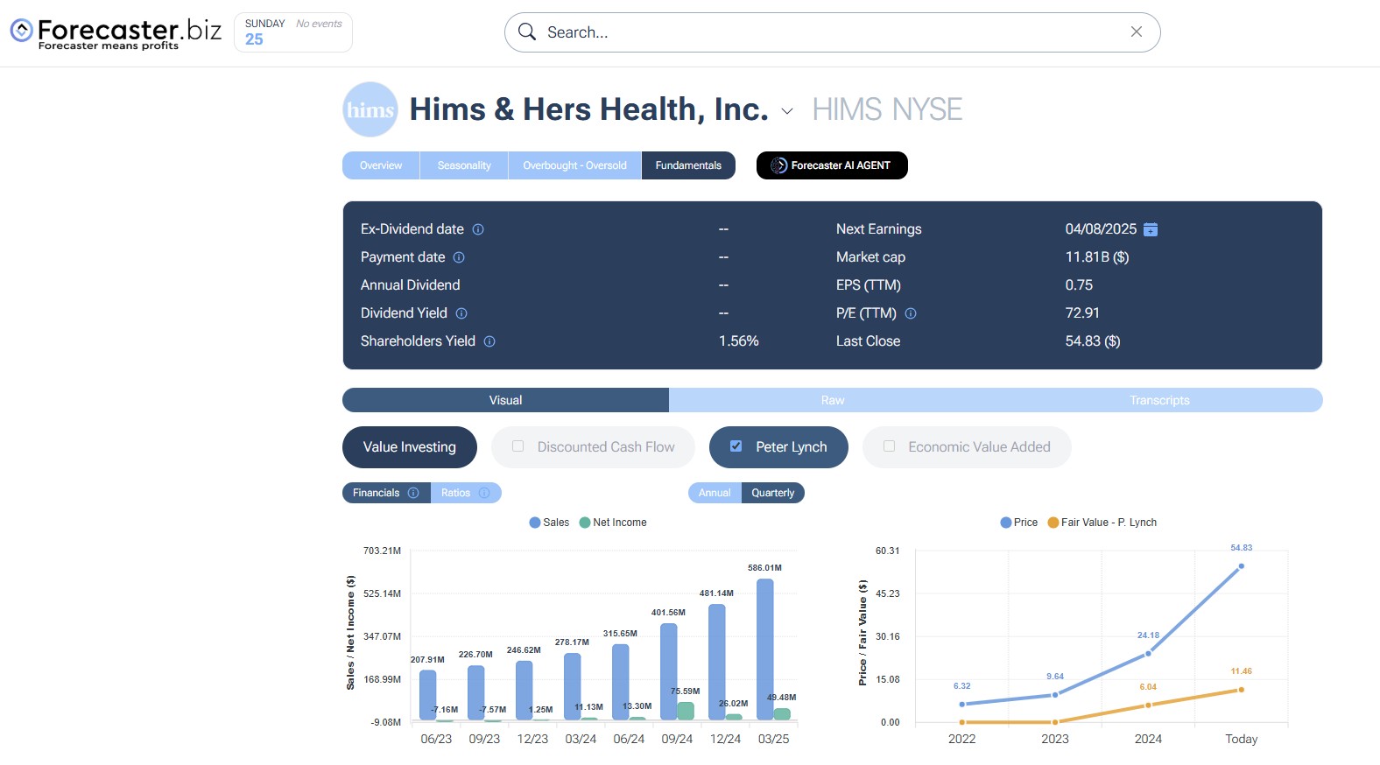The width and height of the screenshot is (1380, 765).
Task: Click the Dividend Yield info icon
Action: tap(461, 313)
